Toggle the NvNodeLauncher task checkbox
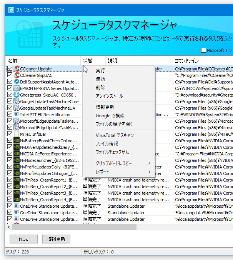The image size is (233, 260). [x=10, y=160]
